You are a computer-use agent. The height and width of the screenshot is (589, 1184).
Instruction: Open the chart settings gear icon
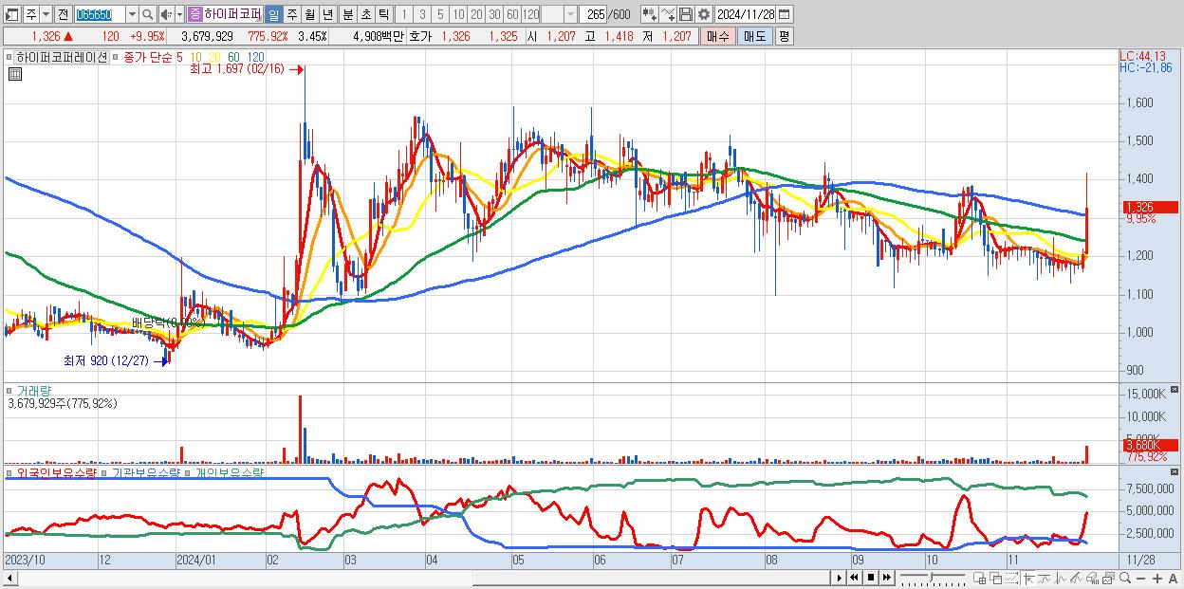704,14
